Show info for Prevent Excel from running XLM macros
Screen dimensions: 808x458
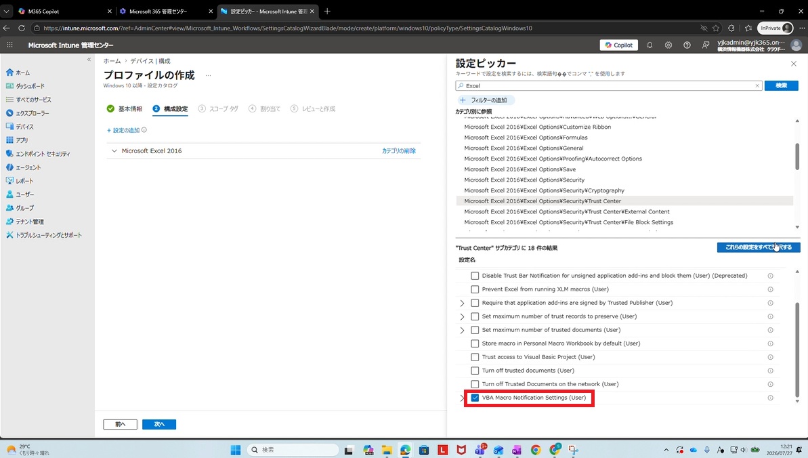pyautogui.click(x=770, y=289)
